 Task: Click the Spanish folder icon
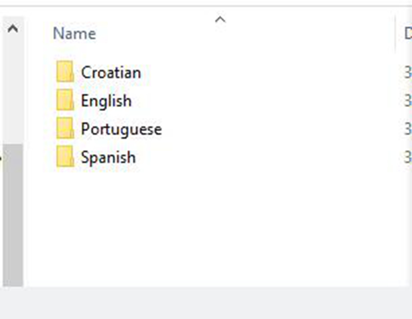point(65,157)
